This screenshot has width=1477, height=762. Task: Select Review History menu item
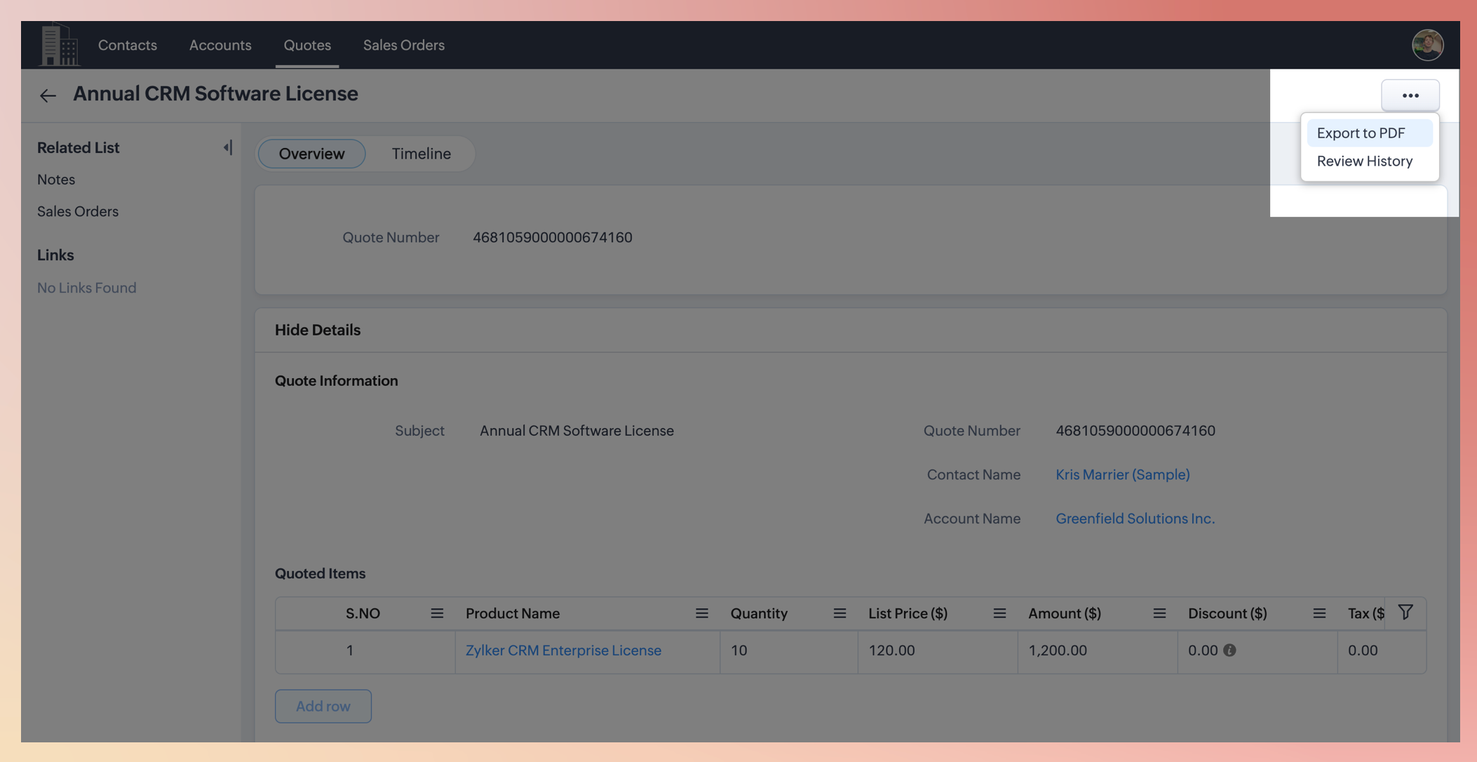[1364, 161]
